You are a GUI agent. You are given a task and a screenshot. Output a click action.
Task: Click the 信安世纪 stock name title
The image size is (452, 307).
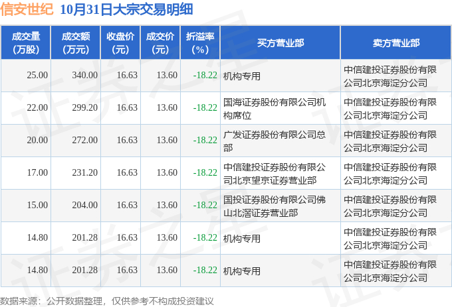pos(27,9)
